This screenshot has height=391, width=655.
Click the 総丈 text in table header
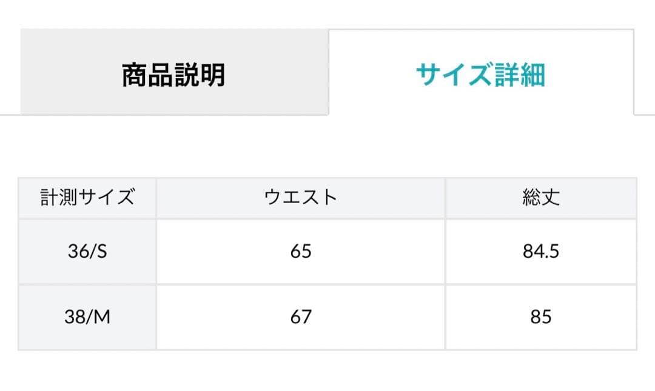click(540, 198)
